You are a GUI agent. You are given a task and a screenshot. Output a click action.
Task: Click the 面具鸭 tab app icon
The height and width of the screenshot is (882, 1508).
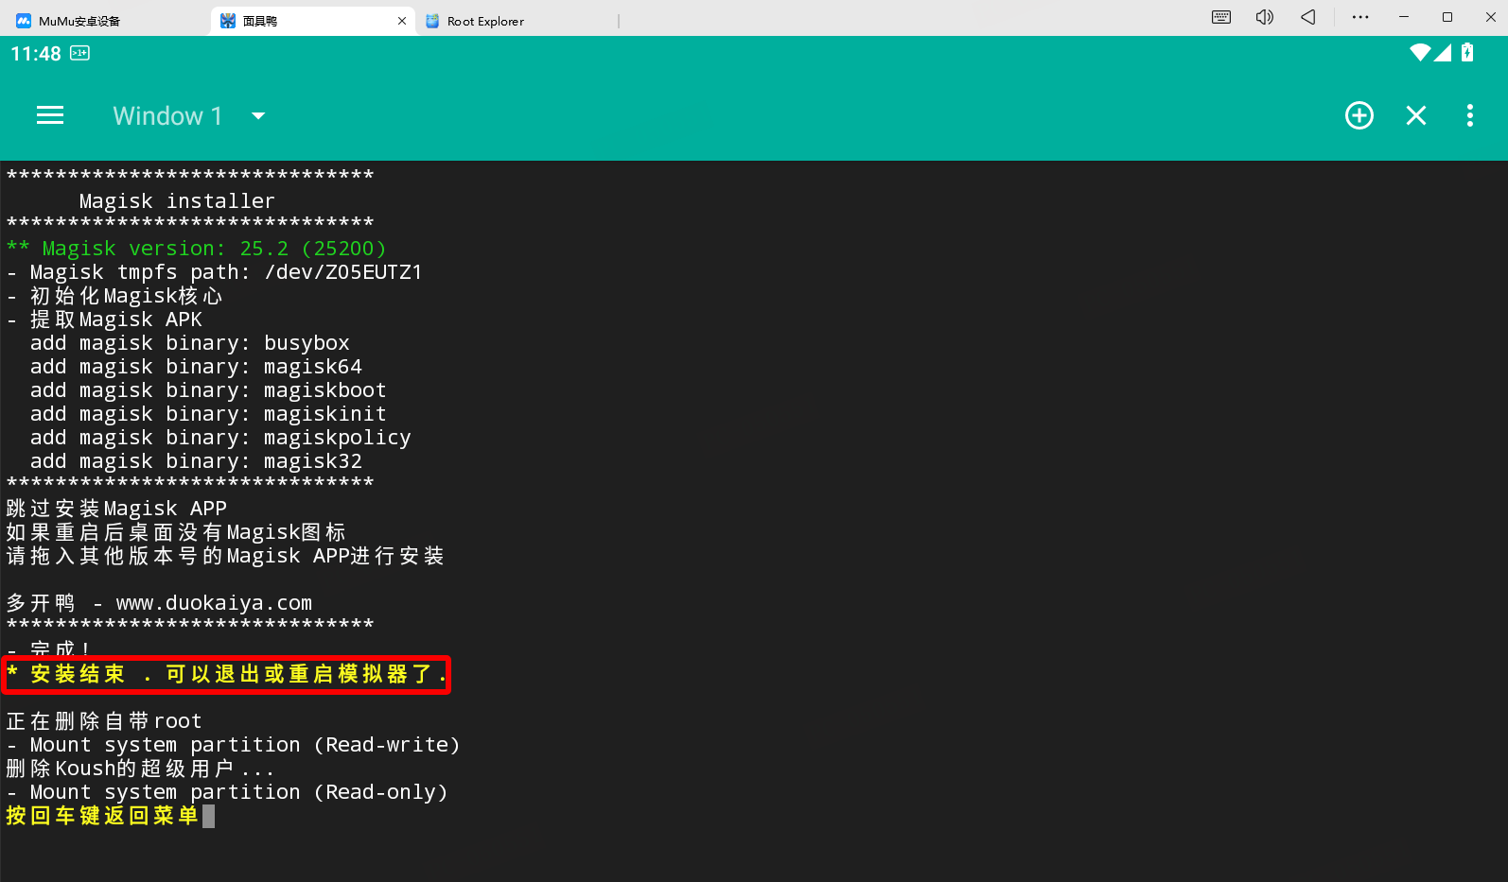tap(228, 21)
